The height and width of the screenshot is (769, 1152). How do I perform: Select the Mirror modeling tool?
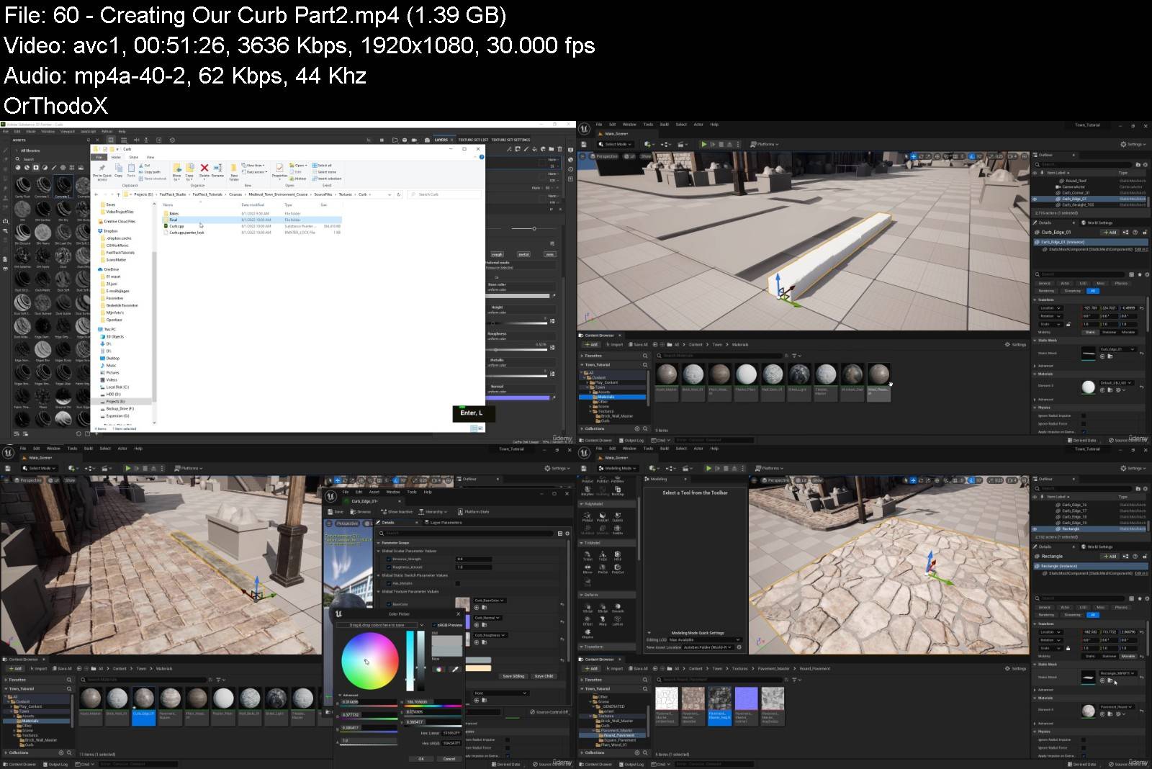click(588, 569)
